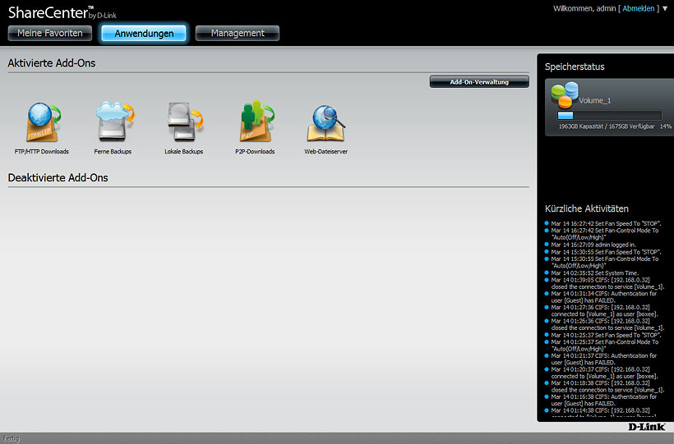Click the '14%' usage value
674x444 pixels.
click(x=666, y=126)
